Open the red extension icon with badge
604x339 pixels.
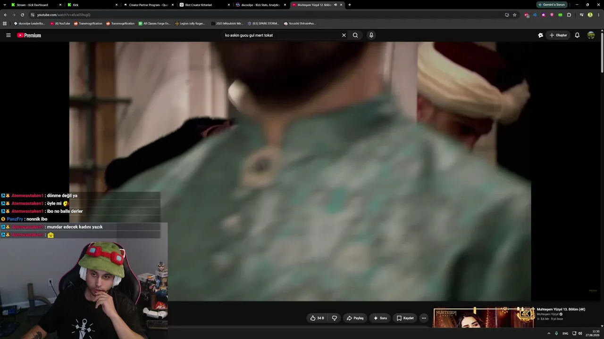pyautogui.click(x=527, y=15)
